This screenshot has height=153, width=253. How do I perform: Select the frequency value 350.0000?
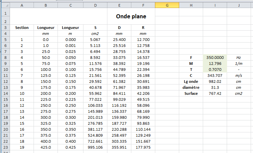(x=215, y=58)
